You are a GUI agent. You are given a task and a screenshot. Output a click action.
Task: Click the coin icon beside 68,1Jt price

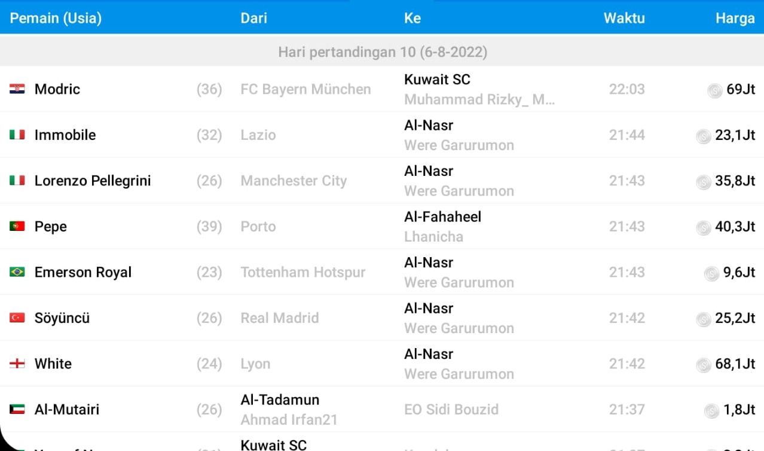pos(704,365)
